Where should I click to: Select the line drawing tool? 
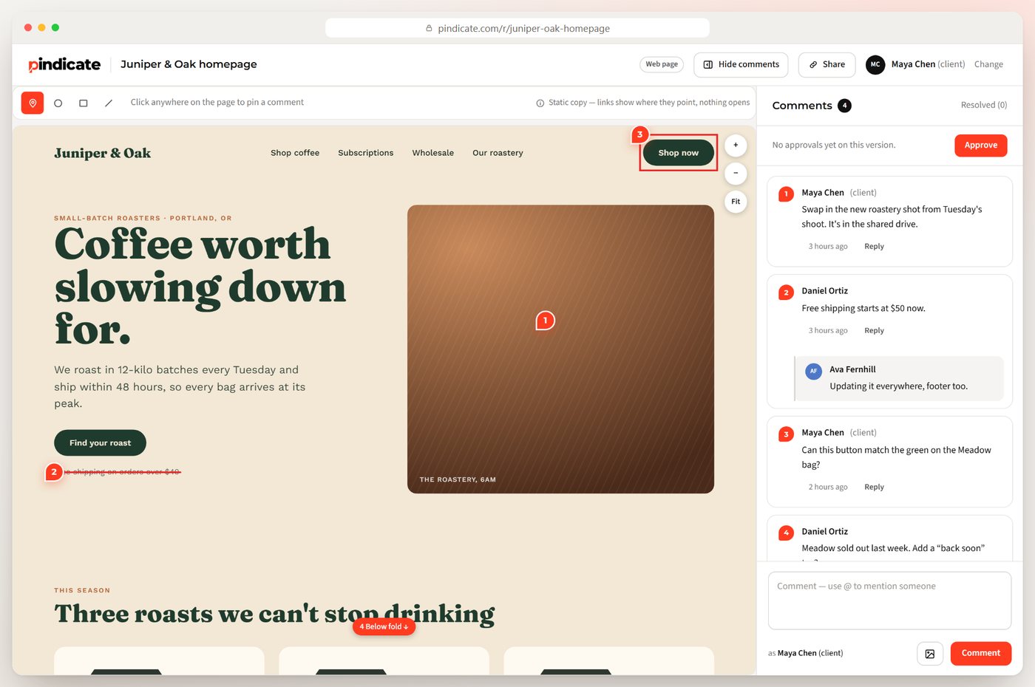109,103
